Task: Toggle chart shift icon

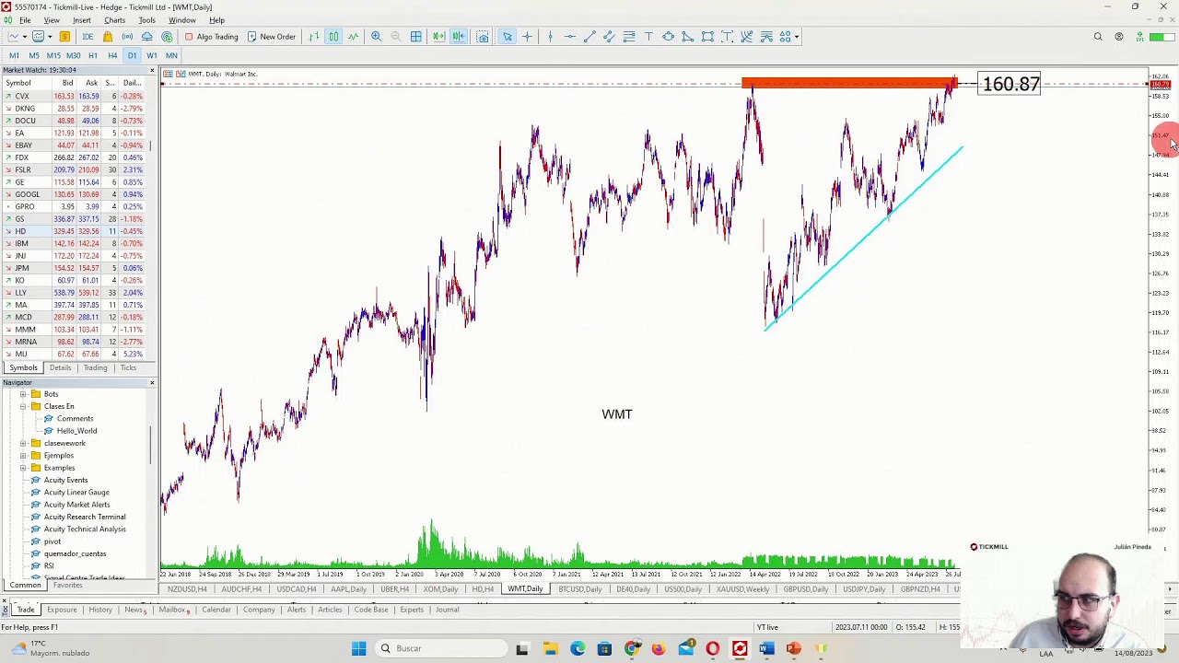Action: point(459,37)
